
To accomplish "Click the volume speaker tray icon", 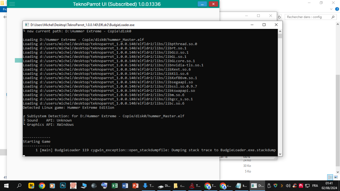I will click(288, 186).
